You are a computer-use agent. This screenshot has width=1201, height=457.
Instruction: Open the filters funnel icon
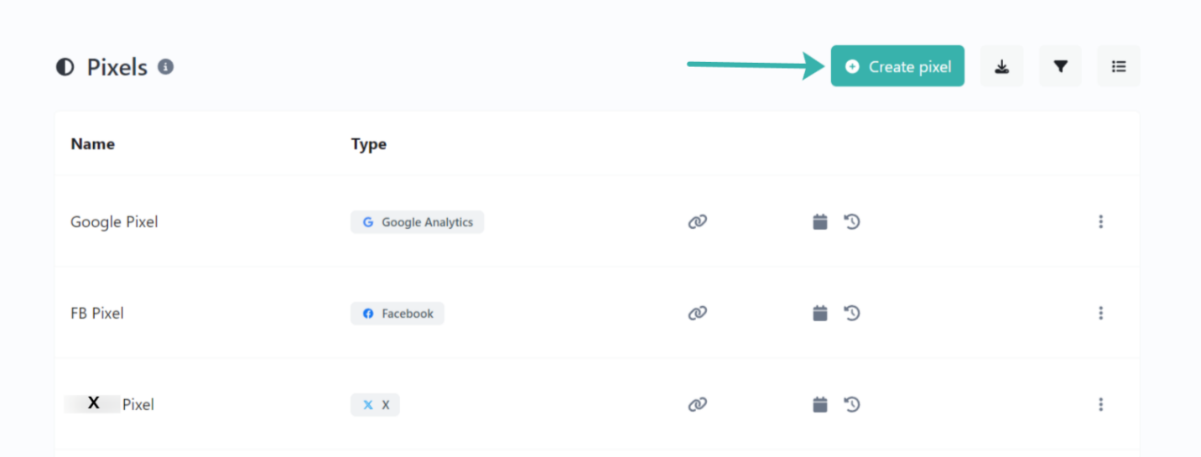1060,66
